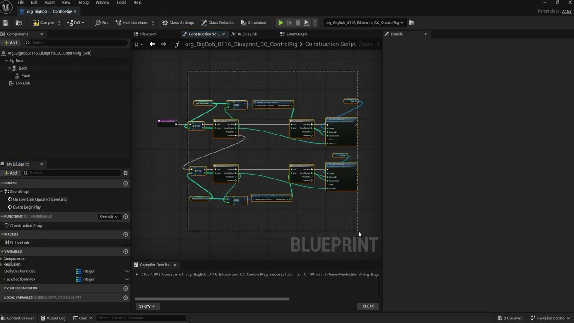
Task: Switch to the EventGraph tab
Action: pyautogui.click(x=296, y=34)
